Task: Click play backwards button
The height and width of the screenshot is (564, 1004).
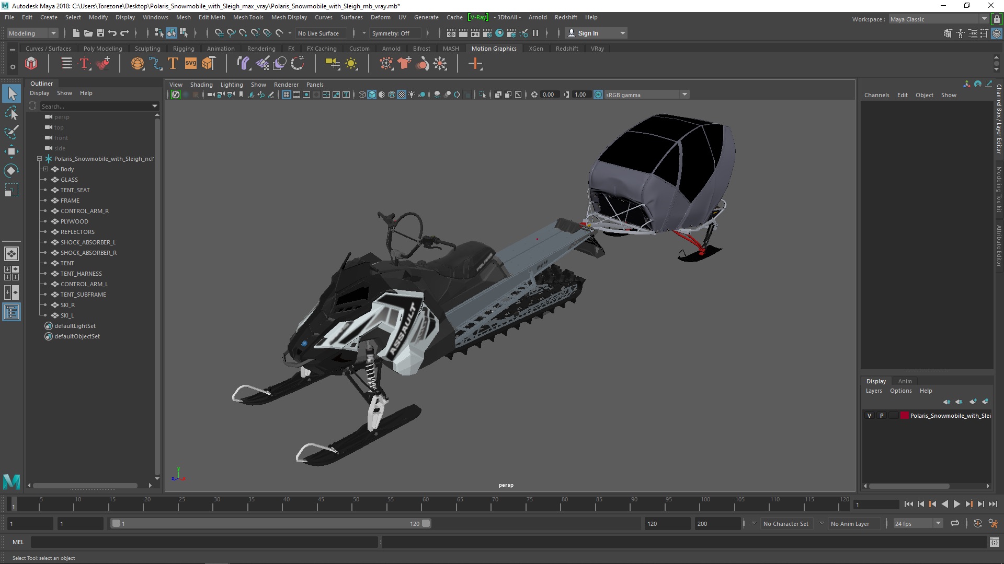Action: pyautogui.click(x=944, y=504)
